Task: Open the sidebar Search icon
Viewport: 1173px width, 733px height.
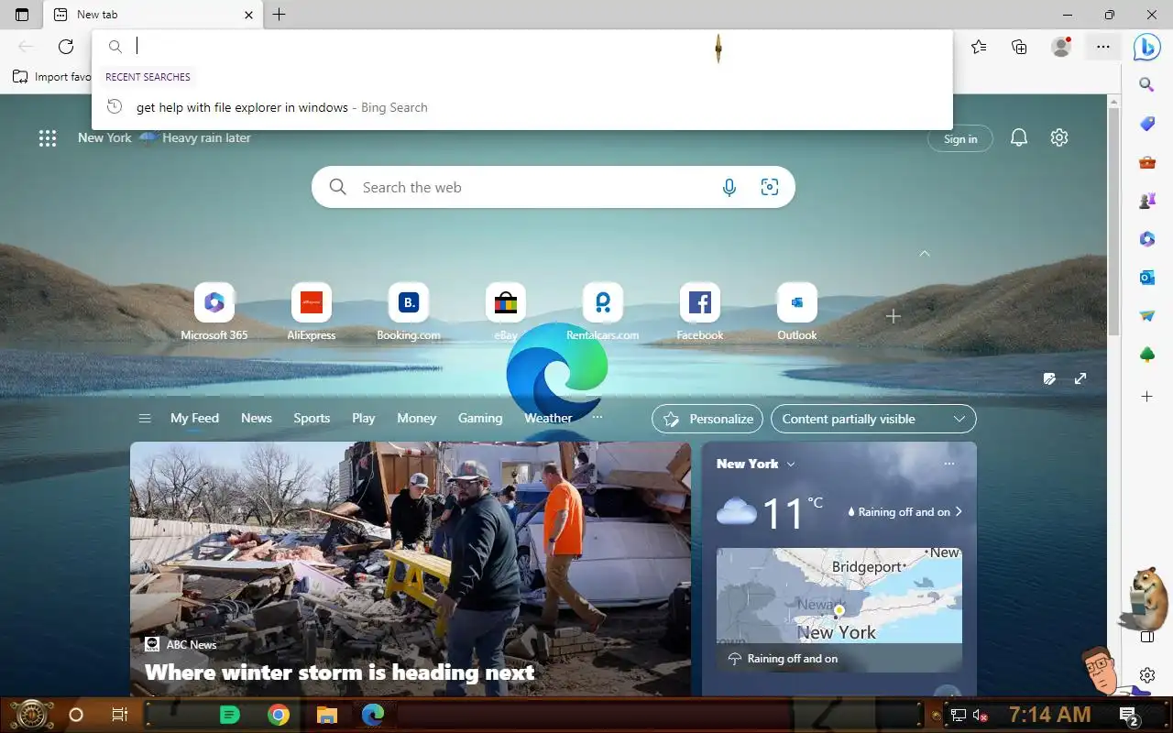Action: point(1146,84)
